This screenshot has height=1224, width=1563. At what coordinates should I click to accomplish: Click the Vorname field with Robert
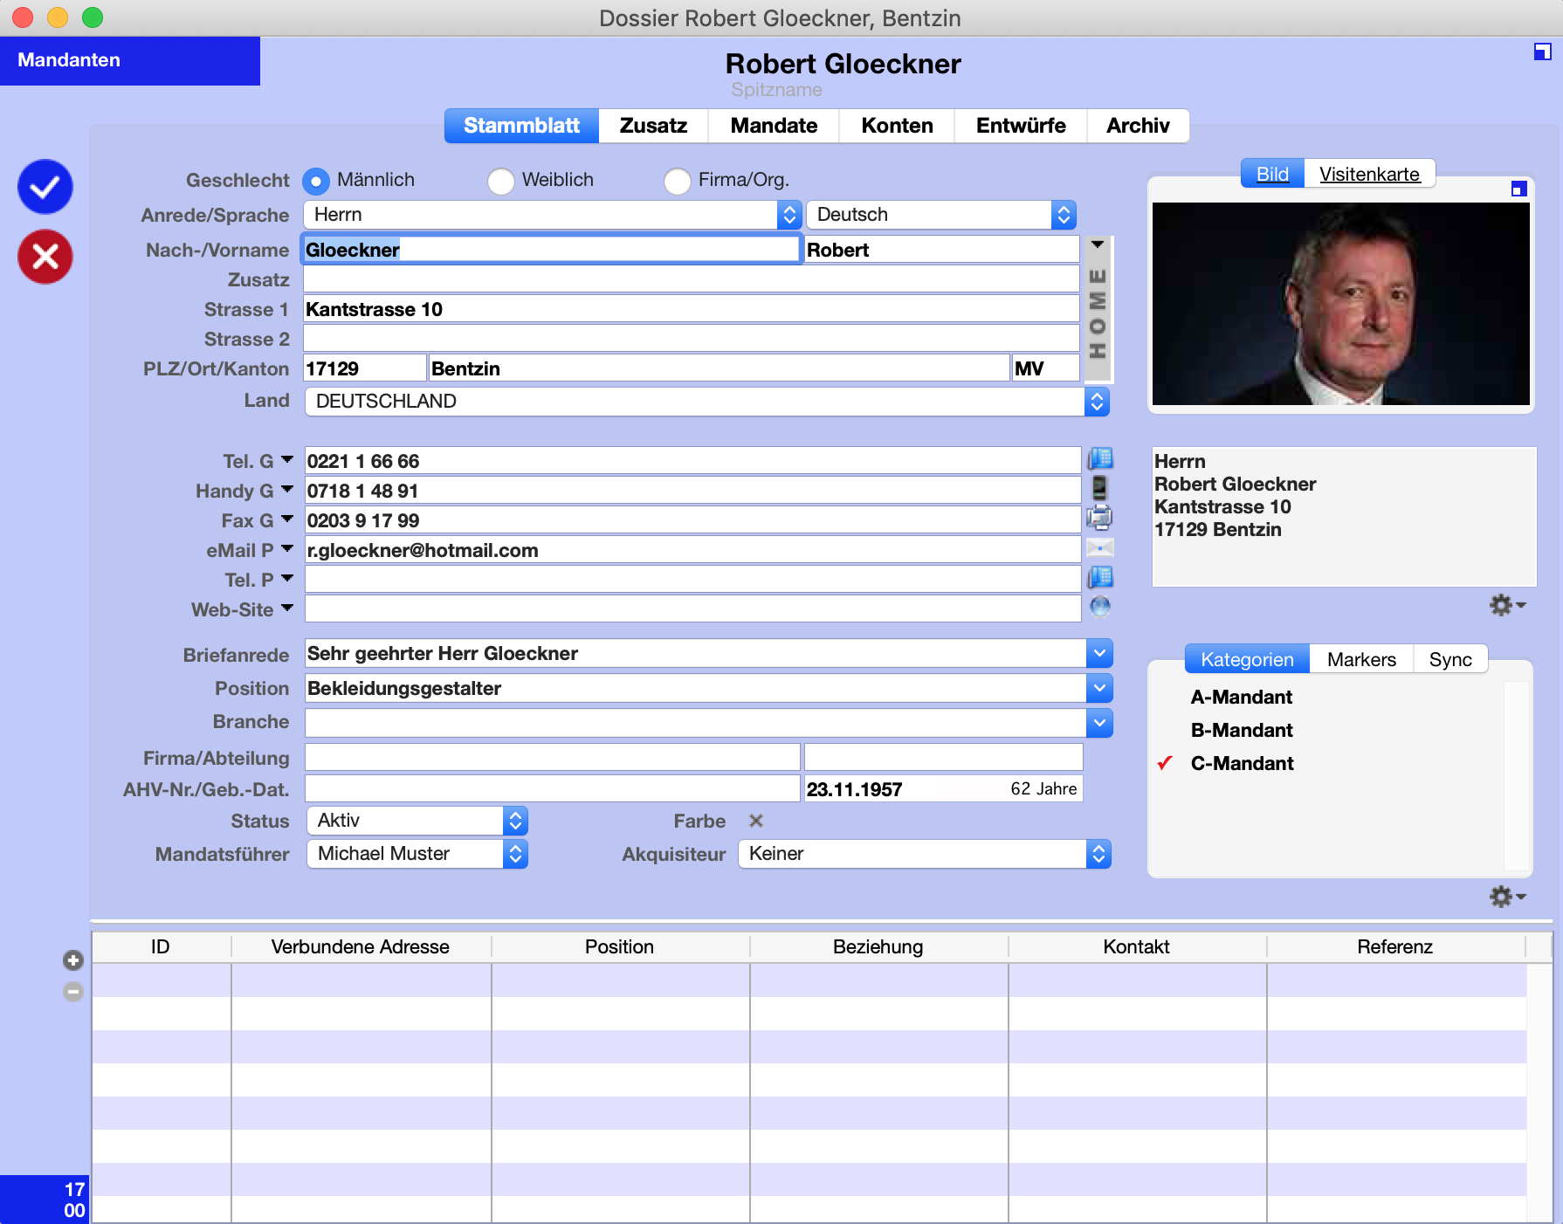[x=941, y=250]
